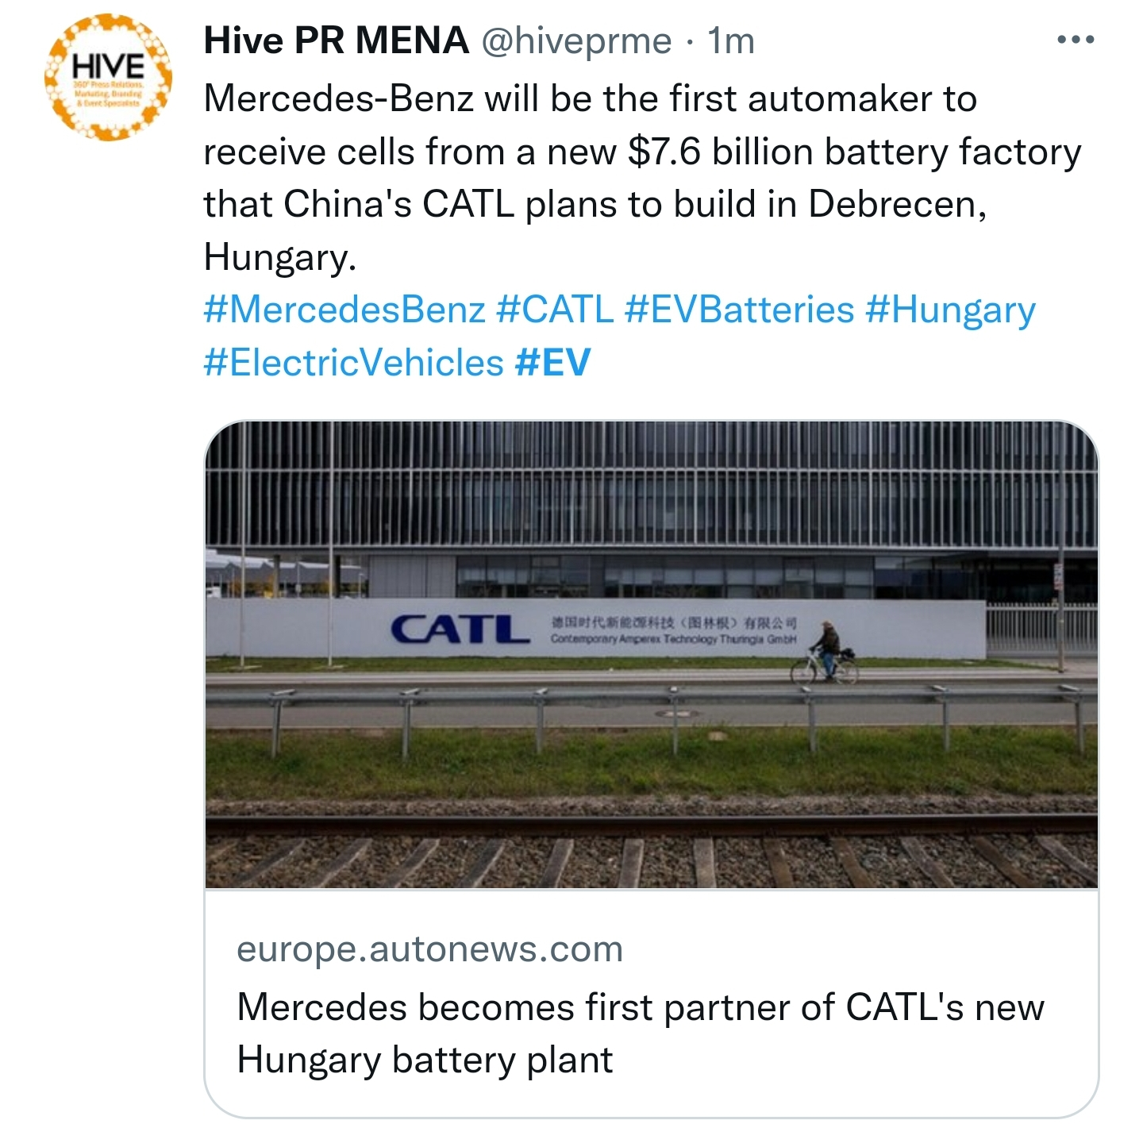Screen dimensions: 1143x1124
Task: Open the Mercedes becomes first partner headline
Action: 641,1034
